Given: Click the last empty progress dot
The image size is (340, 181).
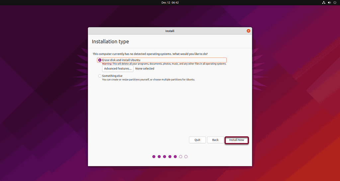Looking at the screenshot, I should (x=186, y=157).
